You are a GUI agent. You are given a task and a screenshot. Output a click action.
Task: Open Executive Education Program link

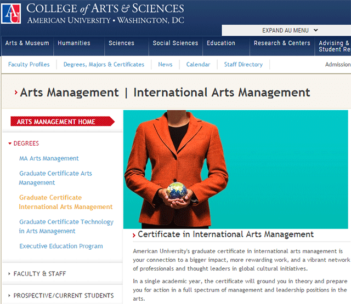61,246
